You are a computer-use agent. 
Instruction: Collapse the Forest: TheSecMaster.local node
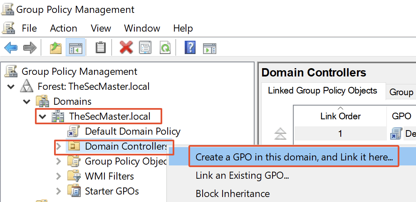11,87
